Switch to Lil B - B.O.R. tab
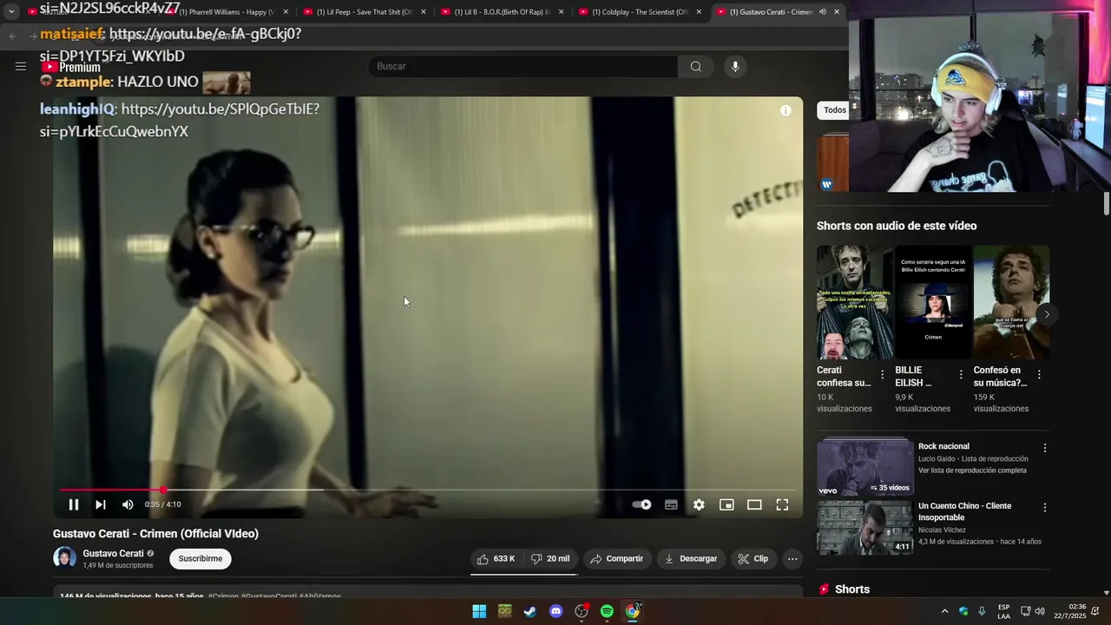 coord(502,12)
